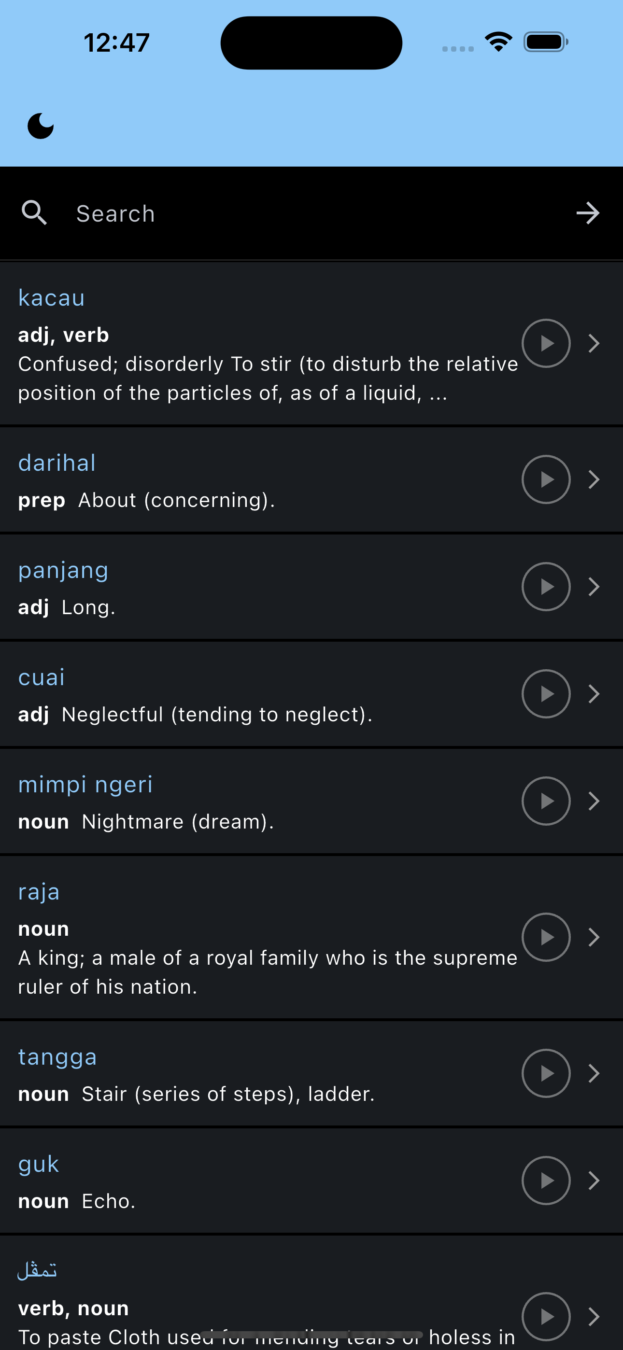Image resolution: width=623 pixels, height=1350 pixels.
Task: Expand the guk entry chevron
Action: point(594,1180)
